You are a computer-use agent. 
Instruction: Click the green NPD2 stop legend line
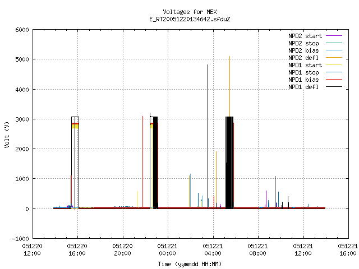(334, 43)
